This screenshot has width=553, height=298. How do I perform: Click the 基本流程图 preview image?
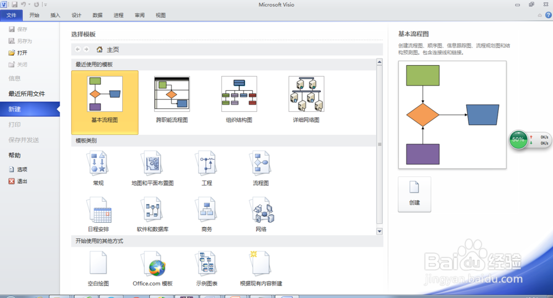click(x=452, y=115)
